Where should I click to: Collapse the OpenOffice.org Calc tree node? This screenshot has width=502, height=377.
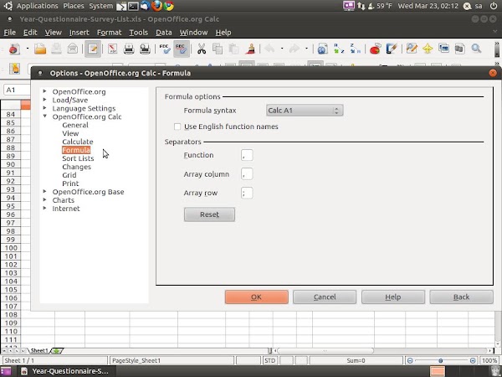point(45,116)
